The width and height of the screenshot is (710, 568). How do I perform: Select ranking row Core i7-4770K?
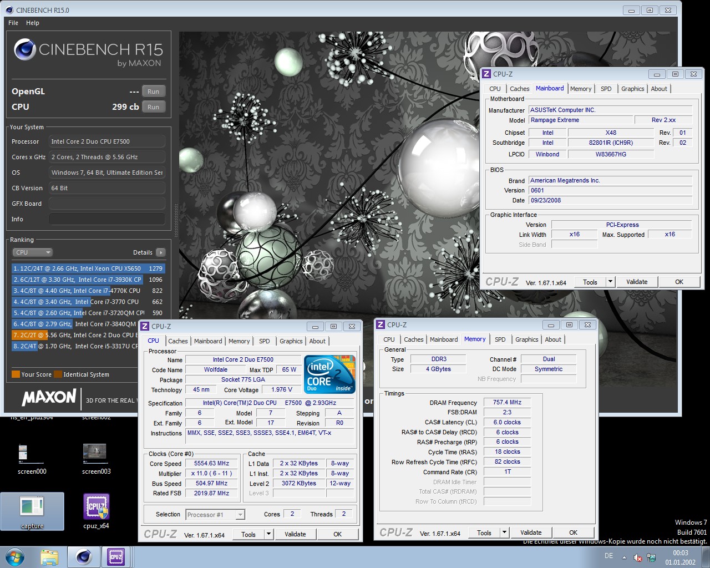(x=88, y=291)
